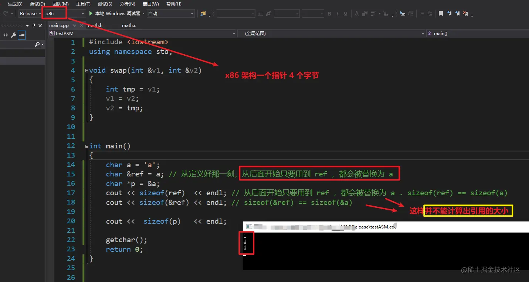Open the side panel search options arrow

click(x=43, y=45)
